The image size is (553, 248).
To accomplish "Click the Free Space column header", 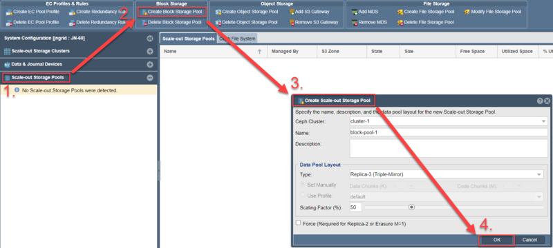I will 476,52.
